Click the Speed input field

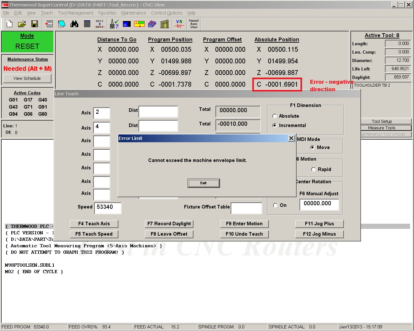(108, 208)
